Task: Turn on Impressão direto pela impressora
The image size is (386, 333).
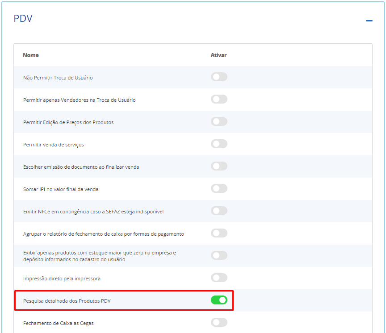Action: pos(219,278)
